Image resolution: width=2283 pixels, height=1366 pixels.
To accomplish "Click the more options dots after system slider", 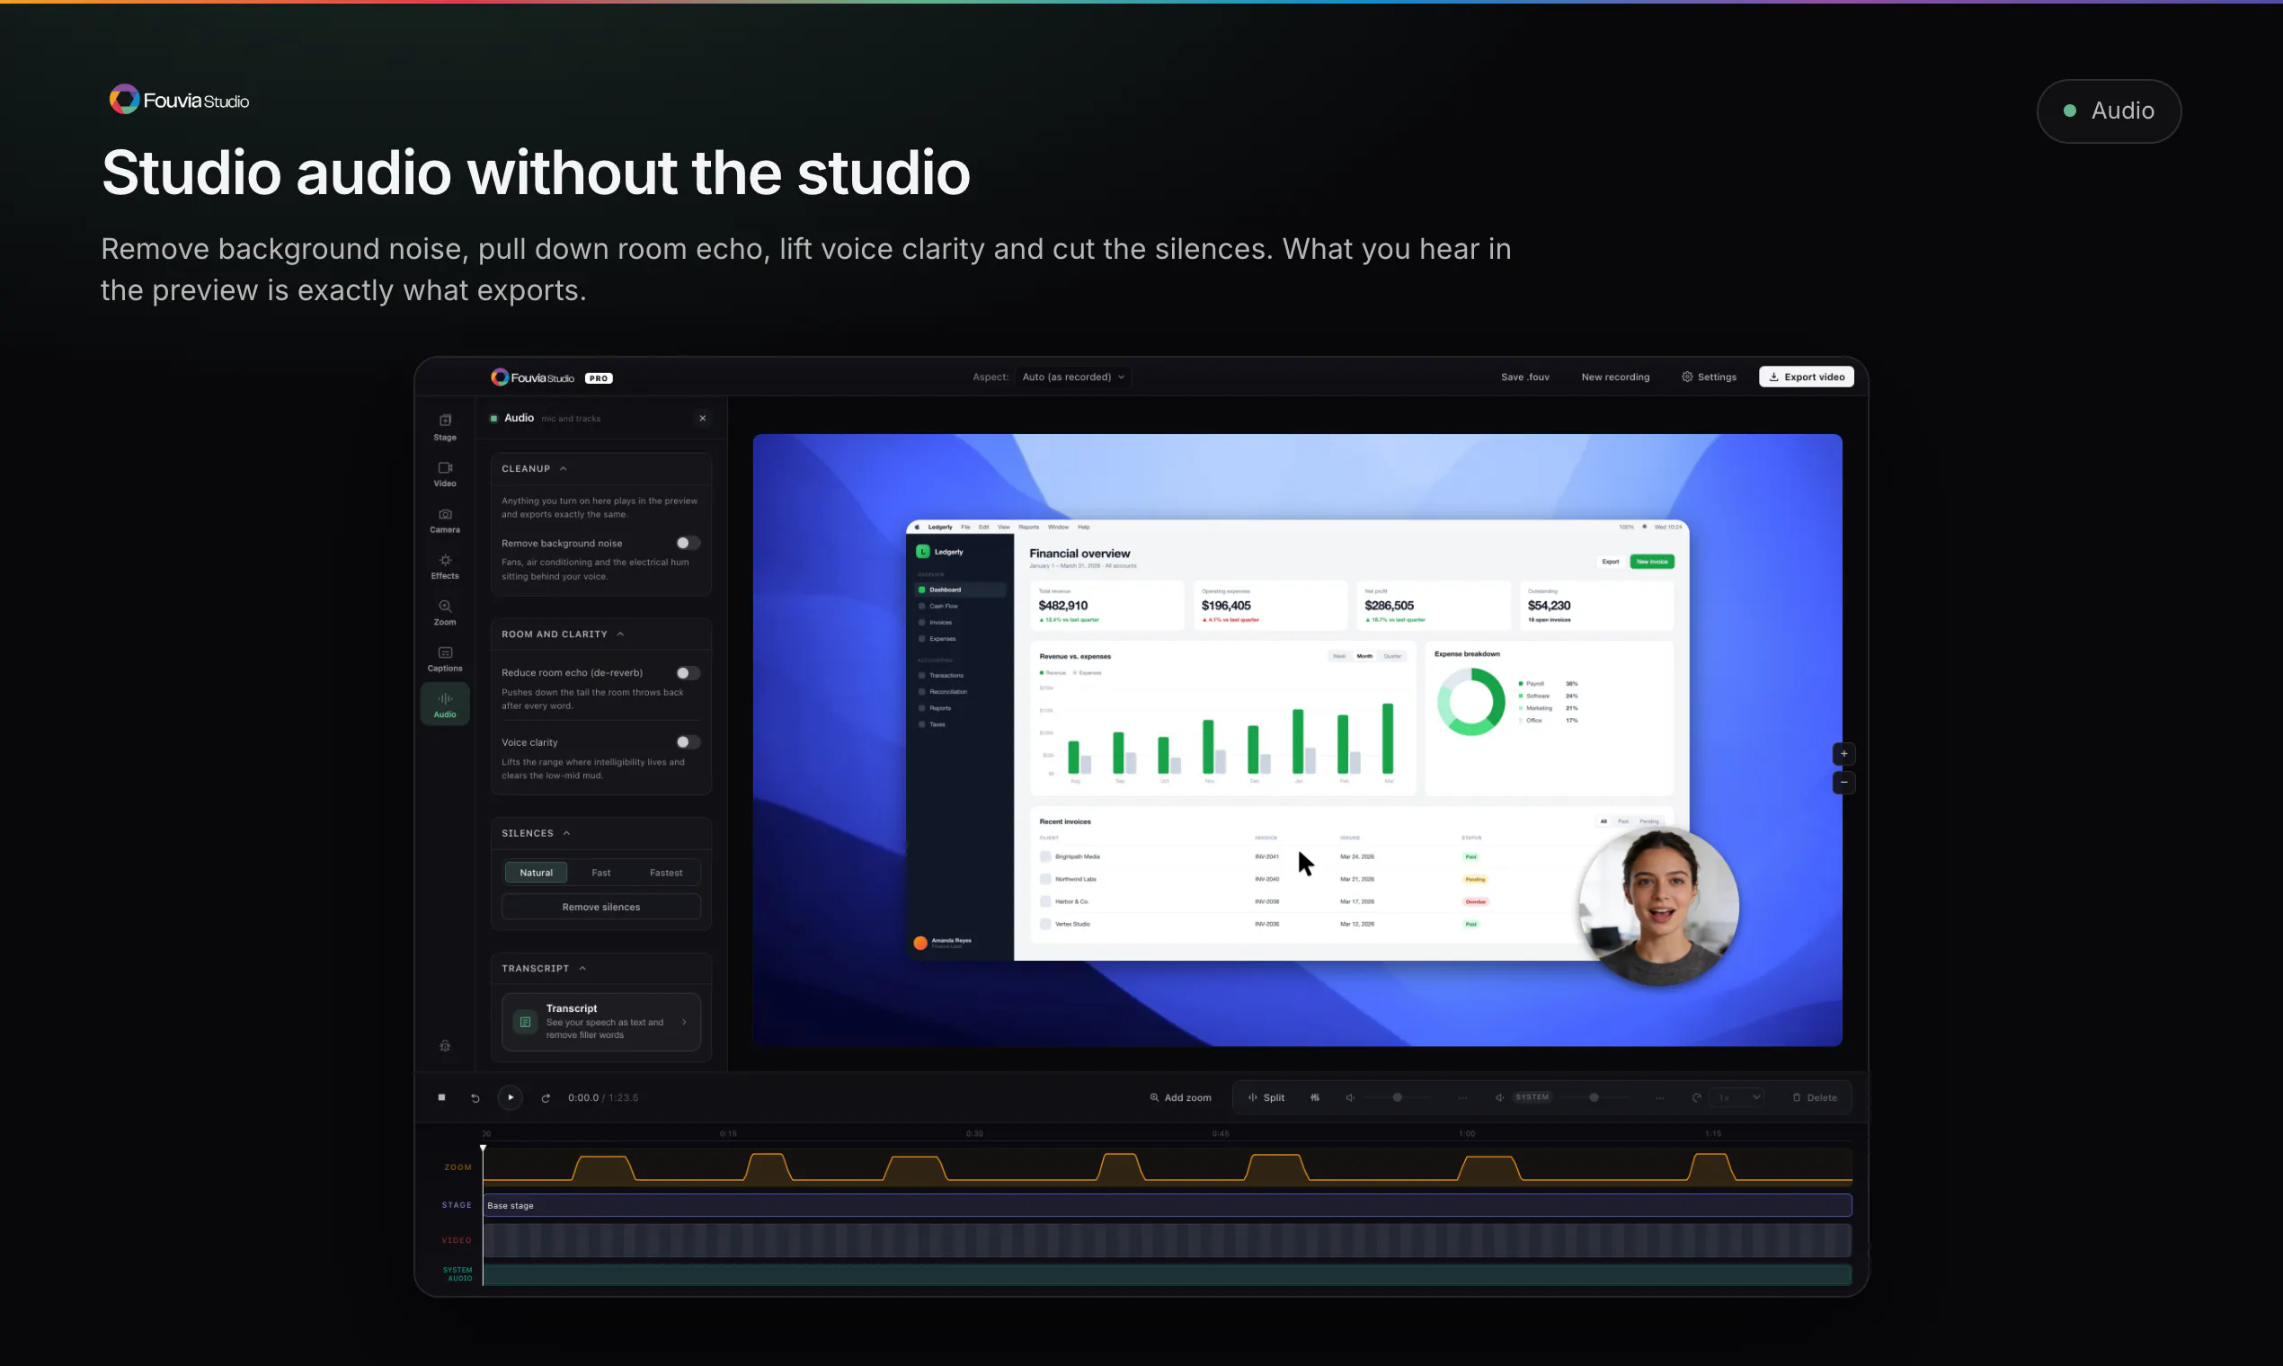I will (x=1659, y=1097).
